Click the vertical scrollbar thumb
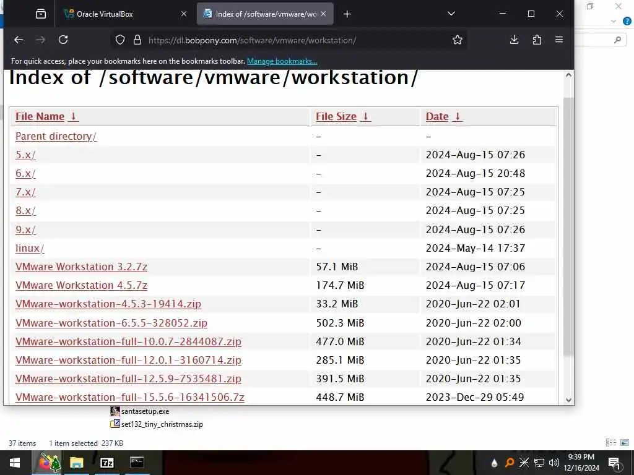634x475 pixels. pyautogui.click(x=568, y=226)
